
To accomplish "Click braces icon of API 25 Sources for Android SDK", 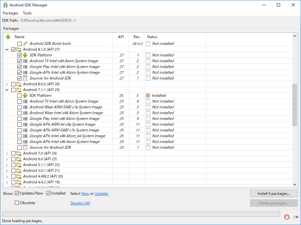I will 25,147.
